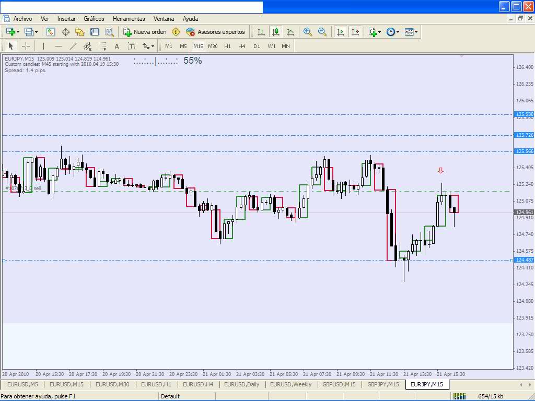Switch to line chart display
Screen dimensions: 535x401
290,32
